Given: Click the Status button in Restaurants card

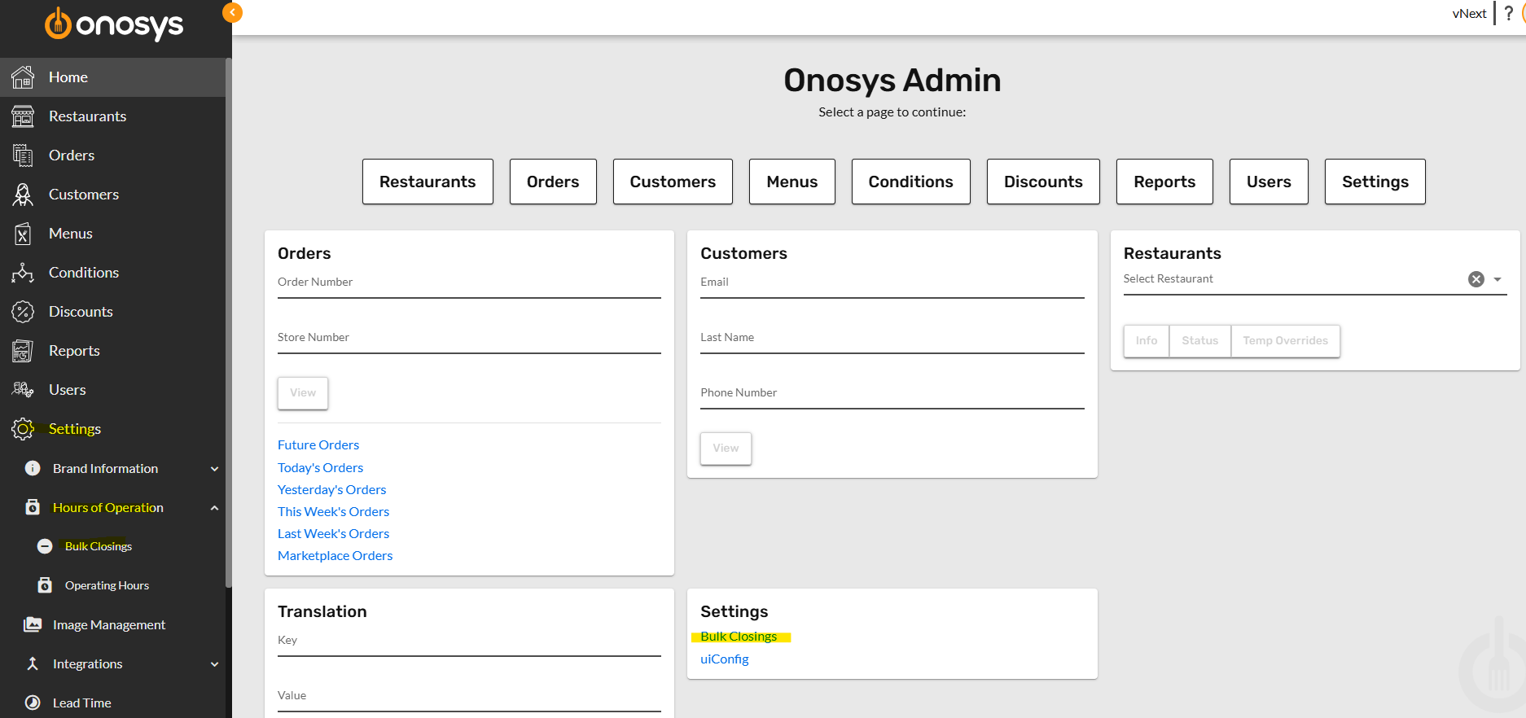Looking at the screenshot, I should coord(1200,341).
